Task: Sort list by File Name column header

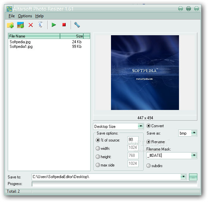Action: click(x=34, y=36)
